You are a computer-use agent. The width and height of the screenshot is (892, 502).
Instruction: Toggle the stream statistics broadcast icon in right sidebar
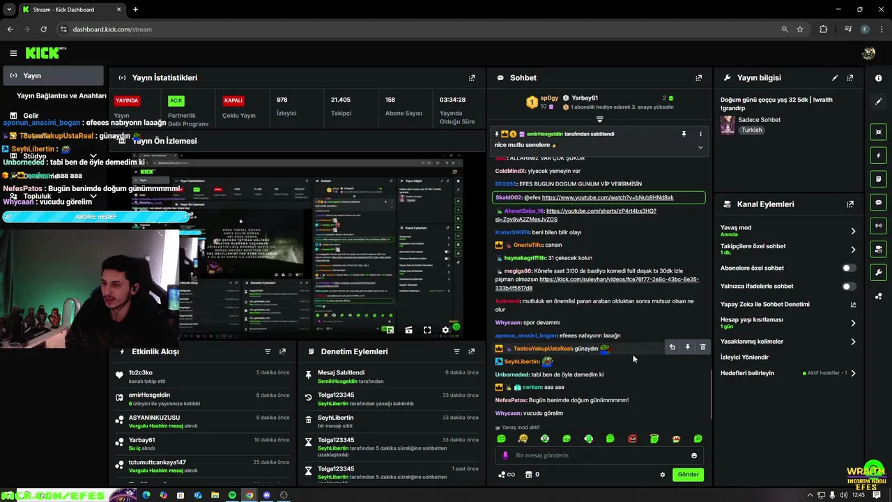click(878, 226)
